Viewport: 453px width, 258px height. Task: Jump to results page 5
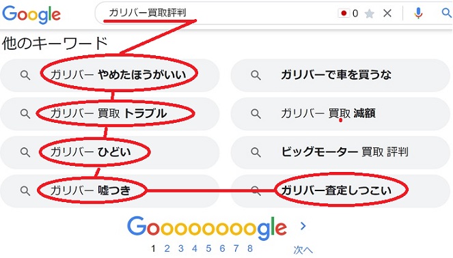pyautogui.click(x=208, y=248)
